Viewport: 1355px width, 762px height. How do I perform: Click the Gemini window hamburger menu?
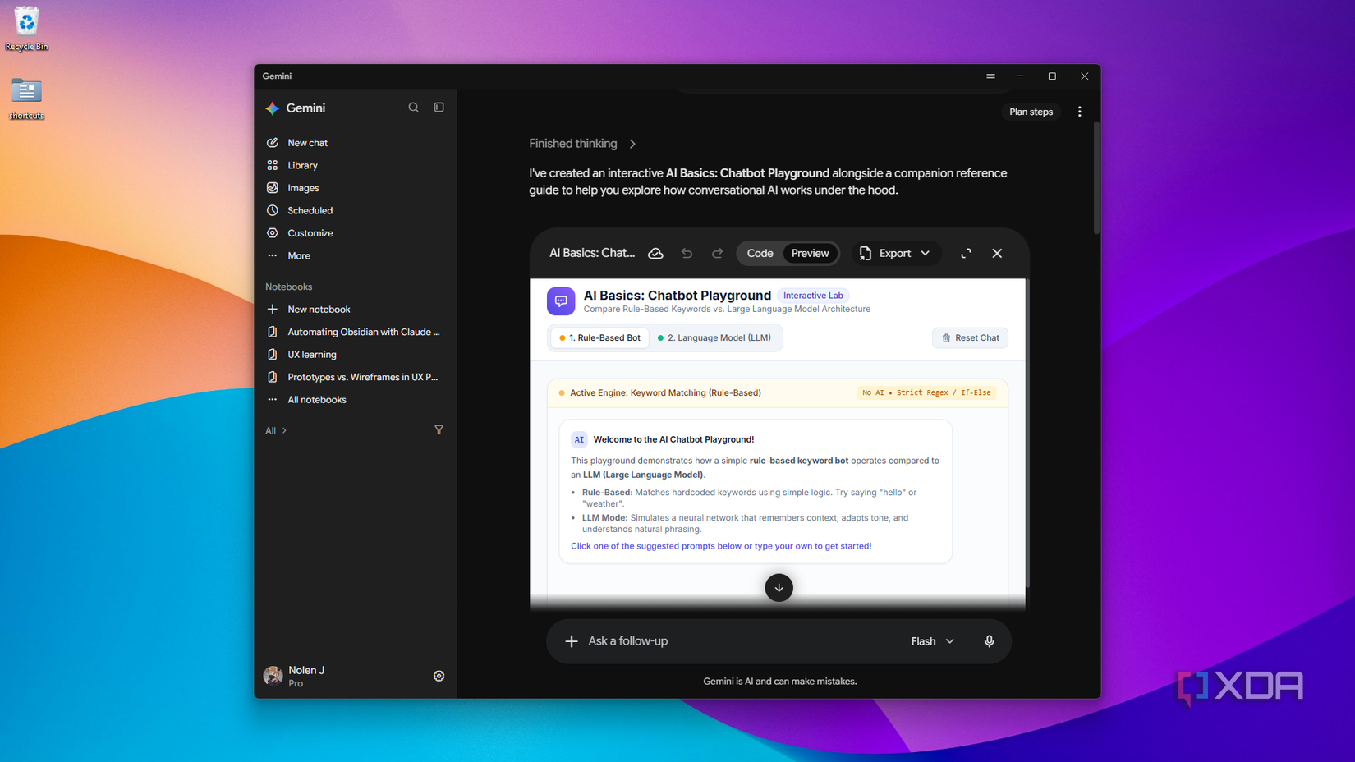pyautogui.click(x=990, y=76)
